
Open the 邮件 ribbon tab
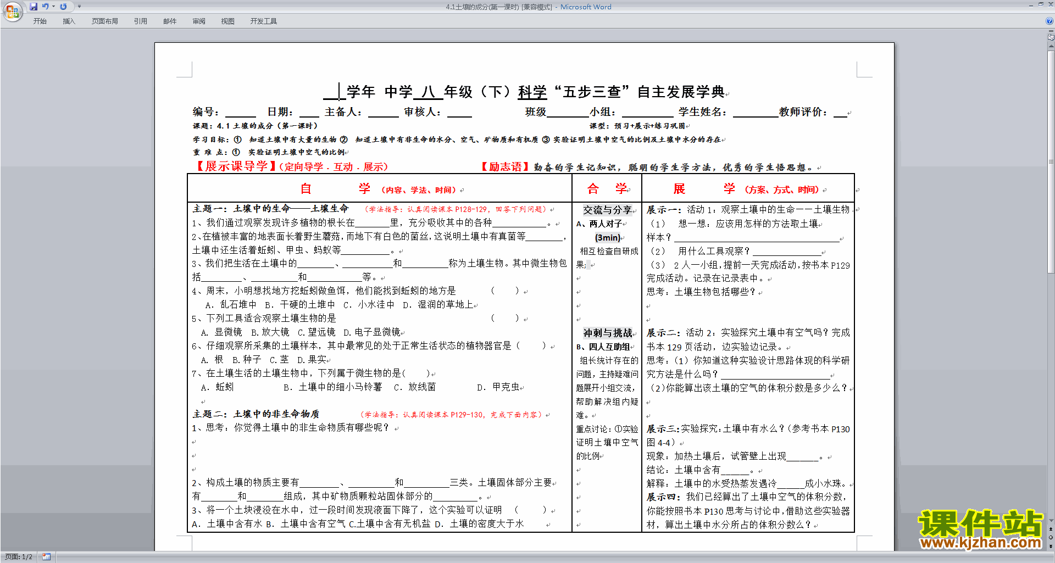170,21
